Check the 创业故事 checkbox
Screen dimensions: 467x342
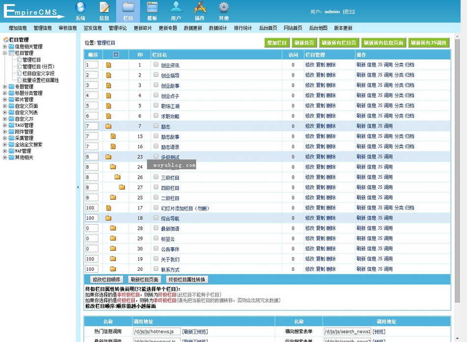pyautogui.click(x=156, y=85)
